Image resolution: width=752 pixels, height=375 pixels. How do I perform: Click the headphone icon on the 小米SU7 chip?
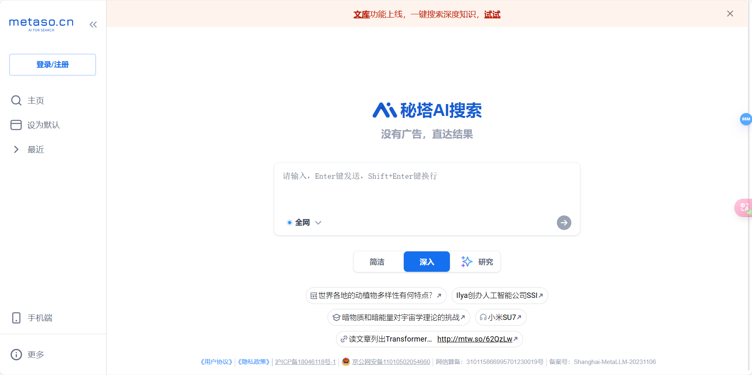tap(483, 317)
